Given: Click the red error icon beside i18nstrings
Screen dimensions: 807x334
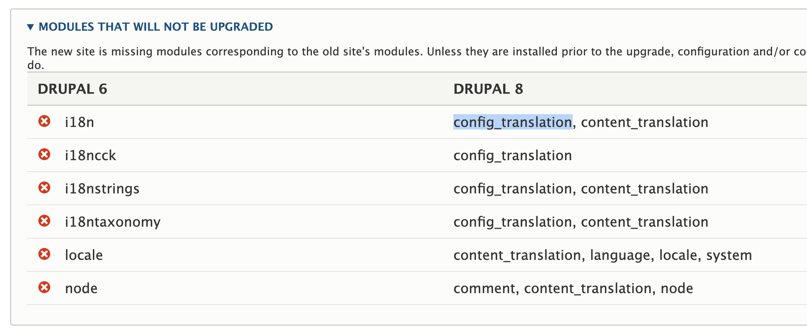Looking at the screenshot, I should coord(44,188).
